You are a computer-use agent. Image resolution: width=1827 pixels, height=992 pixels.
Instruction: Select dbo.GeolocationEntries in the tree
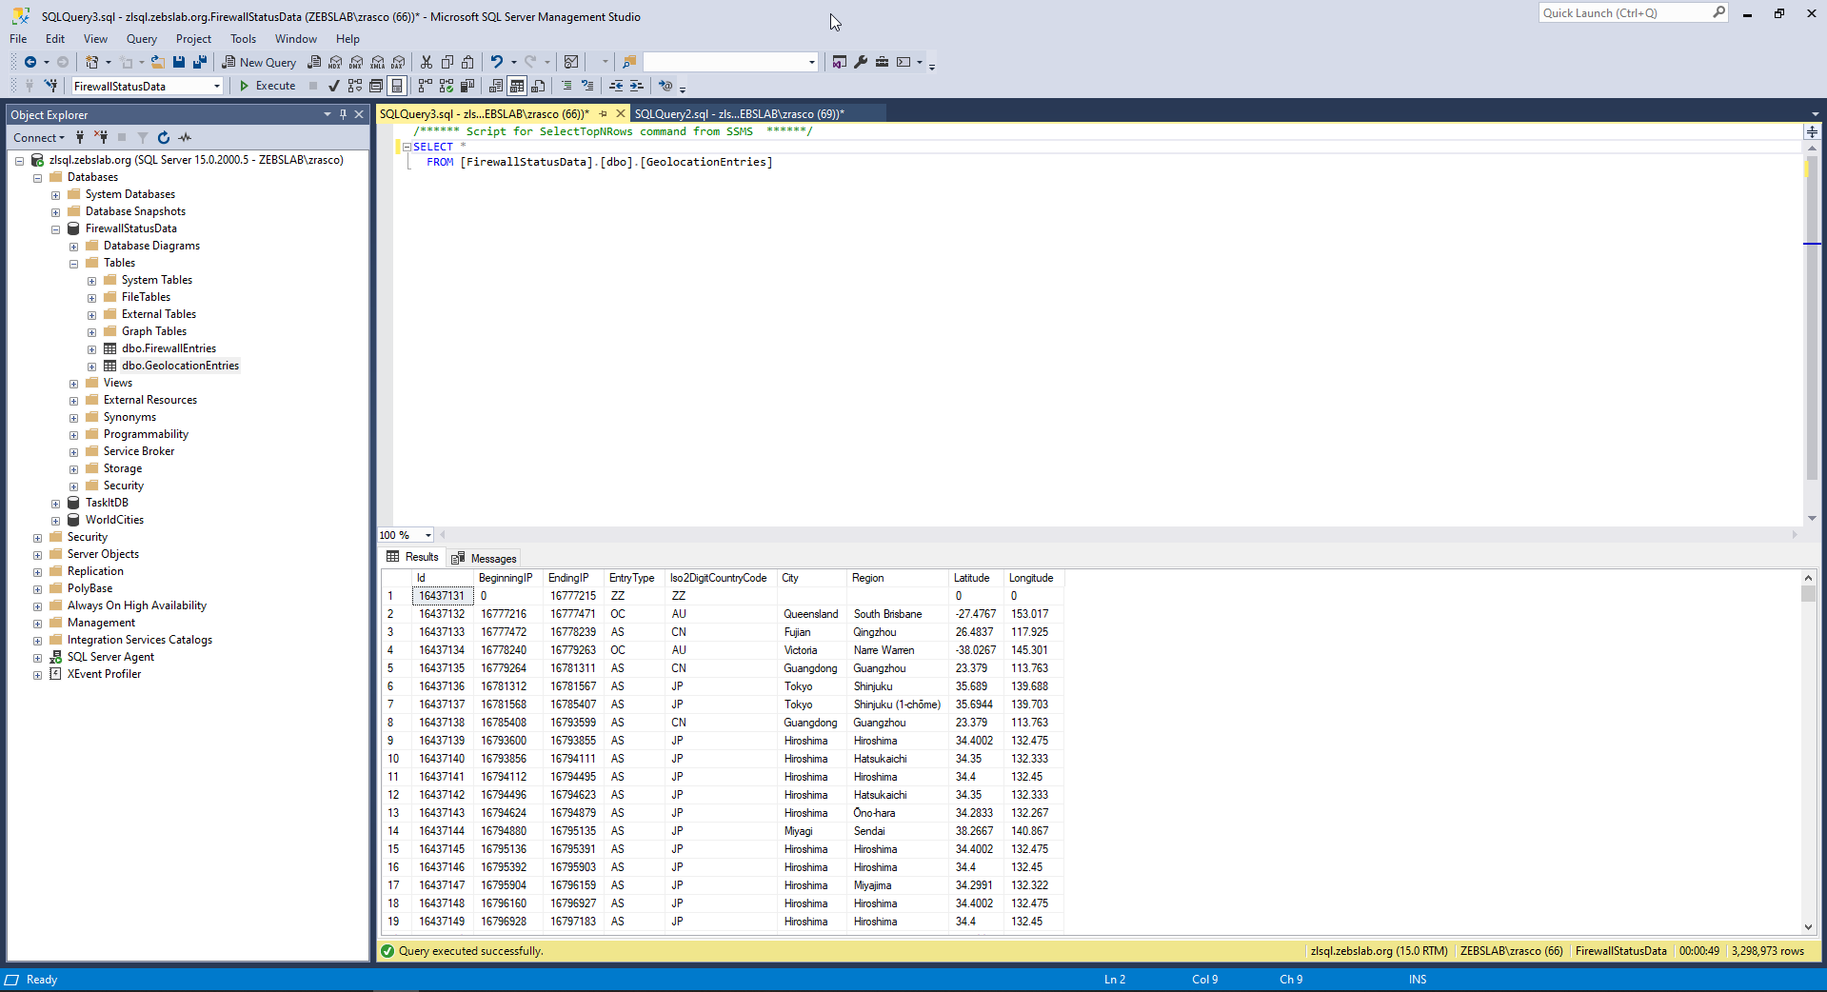pyautogui.click(x=180, y=366)
